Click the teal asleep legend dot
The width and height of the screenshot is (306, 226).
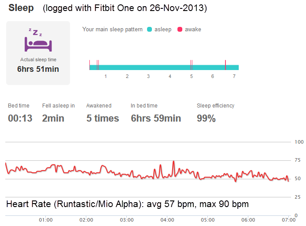(x=150, y=30)
